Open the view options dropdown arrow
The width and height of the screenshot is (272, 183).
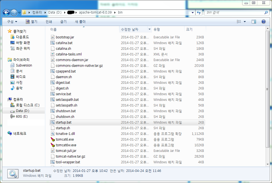click(244, 22)
